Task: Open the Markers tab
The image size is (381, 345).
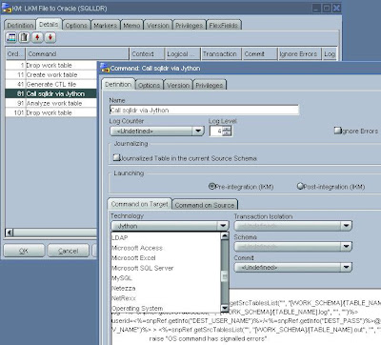Action: click(x=106, y=25)
